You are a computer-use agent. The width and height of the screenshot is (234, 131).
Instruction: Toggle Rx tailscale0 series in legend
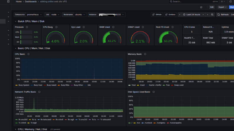pos(46,120)
